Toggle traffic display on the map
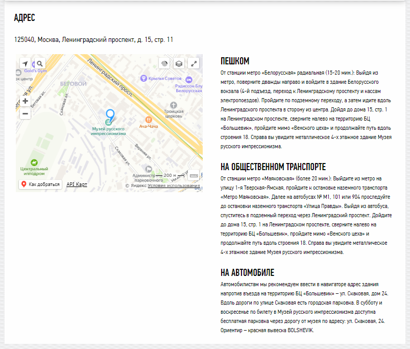410x349 pixels. [164, 63]
